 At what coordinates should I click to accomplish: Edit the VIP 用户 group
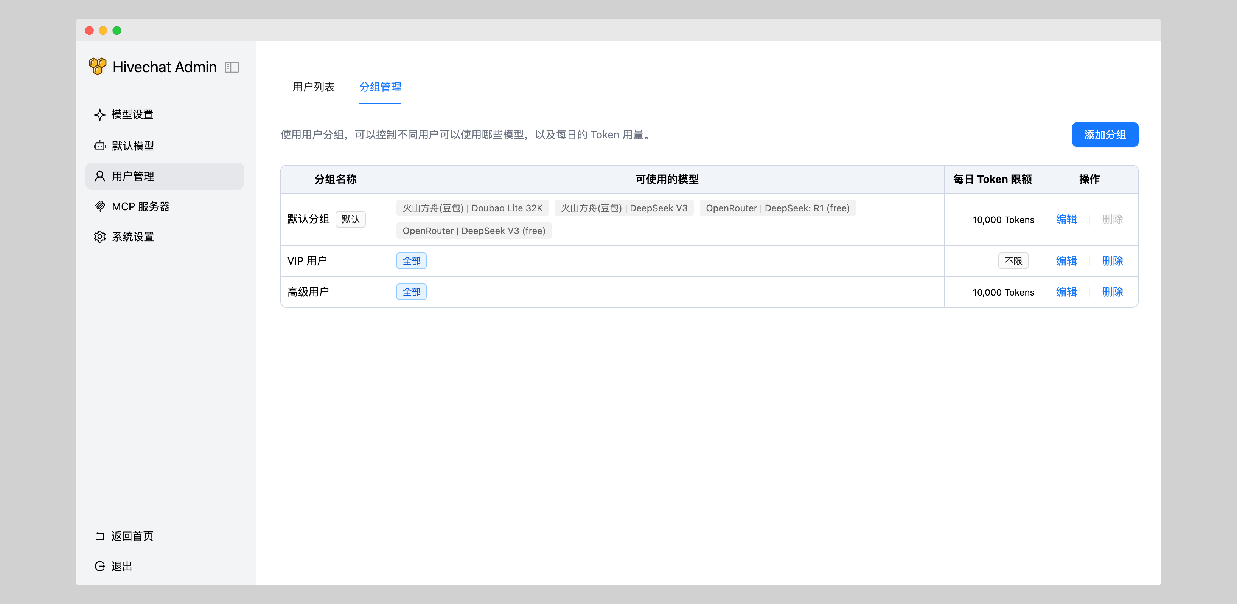(x=1066, y=261)
